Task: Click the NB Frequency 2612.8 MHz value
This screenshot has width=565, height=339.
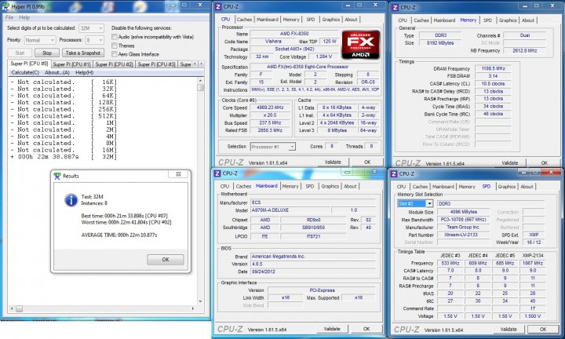Action: [x=524, y=51]
